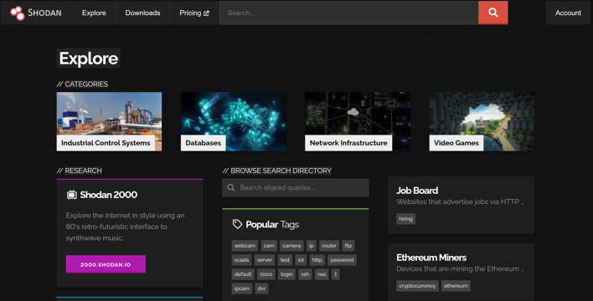Viewport: 593px width, 301px height.
Task: Select the ip tag
Action: click(312, 246)
